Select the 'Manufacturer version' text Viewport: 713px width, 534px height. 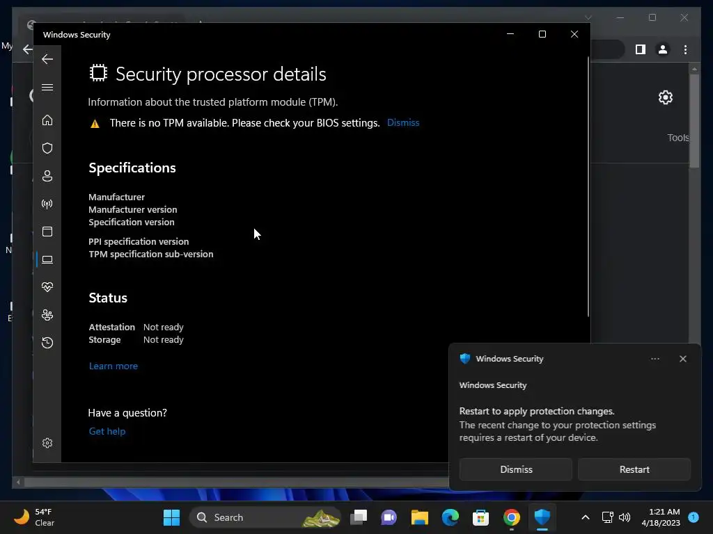(133, 209)
